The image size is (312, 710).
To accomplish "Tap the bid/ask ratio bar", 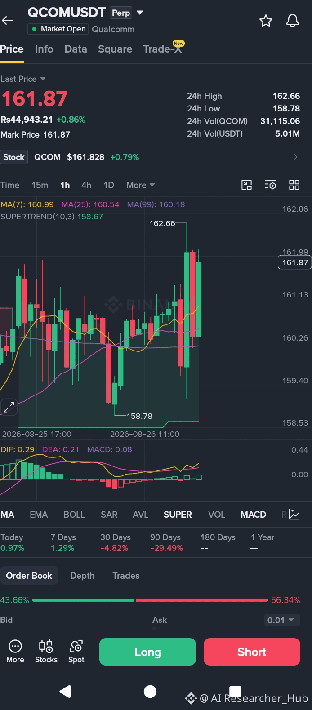I will tap(150, 600).
